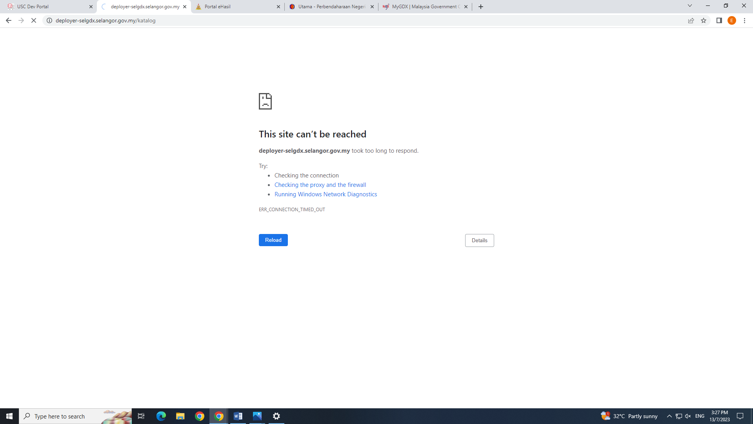Open the share this page icon
The height and width of the screenshot is (424, 753).
pyautogui.click(x=691, y=20)
